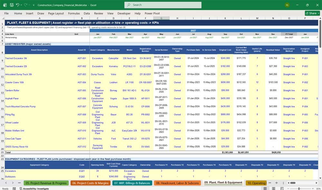The height and width of the screenshot is (190, 322).
Task: Select the Asset Description header cell
Action: tap(39, 50)
